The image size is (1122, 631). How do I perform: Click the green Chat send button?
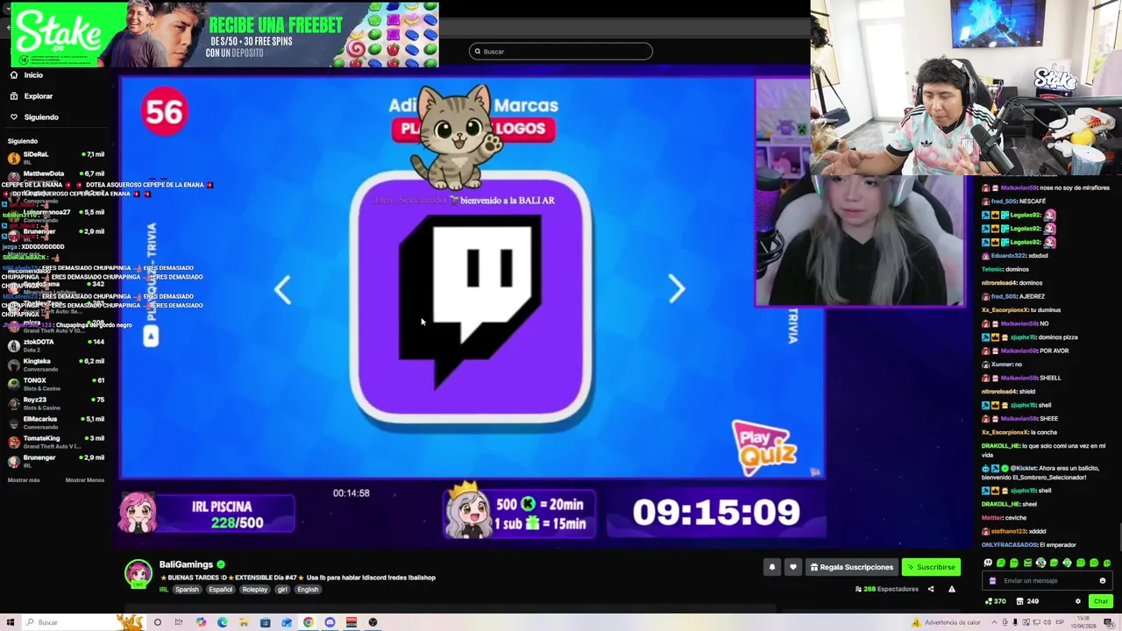click(1101, 601)
